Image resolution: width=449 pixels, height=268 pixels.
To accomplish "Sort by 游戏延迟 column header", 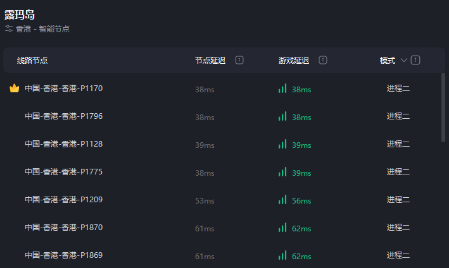I will 293,60.
